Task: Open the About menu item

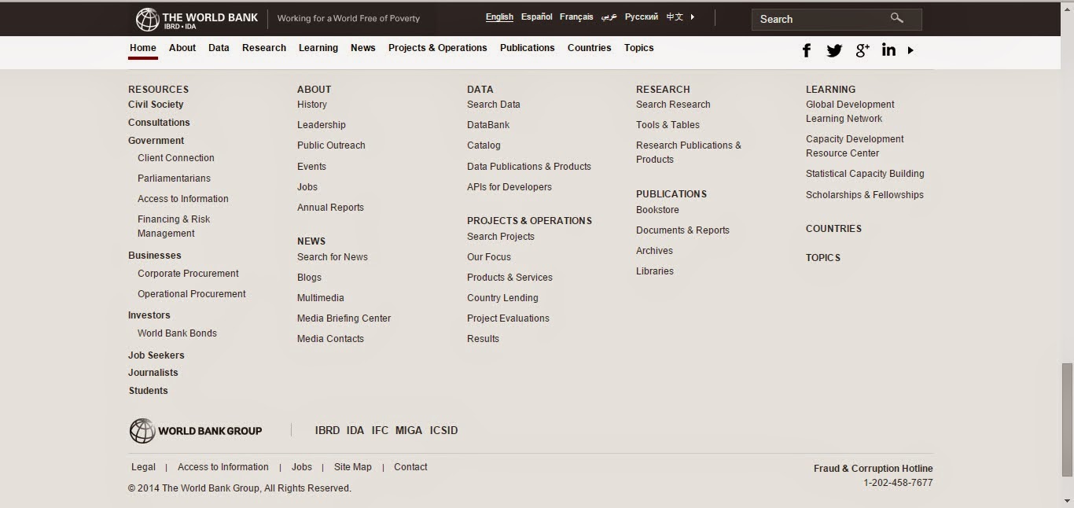Action: click(x=182, y=48)
